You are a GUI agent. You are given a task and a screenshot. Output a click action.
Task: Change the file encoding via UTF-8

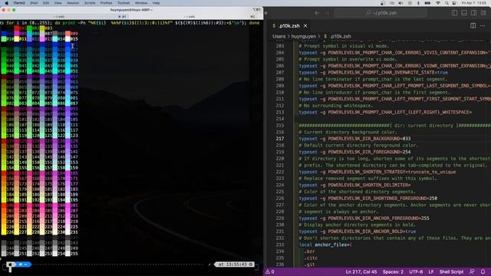coord(416,272)
